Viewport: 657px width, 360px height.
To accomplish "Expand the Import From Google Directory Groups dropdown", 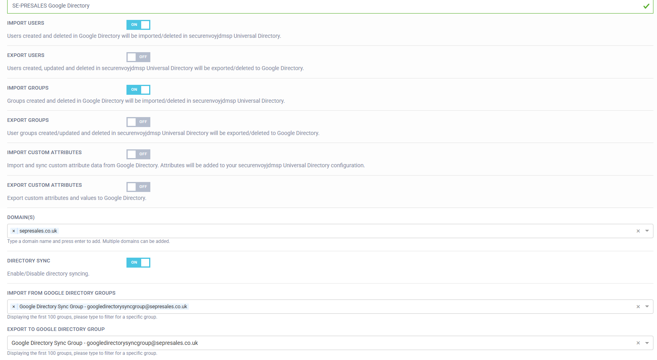I will click(647, 306).
